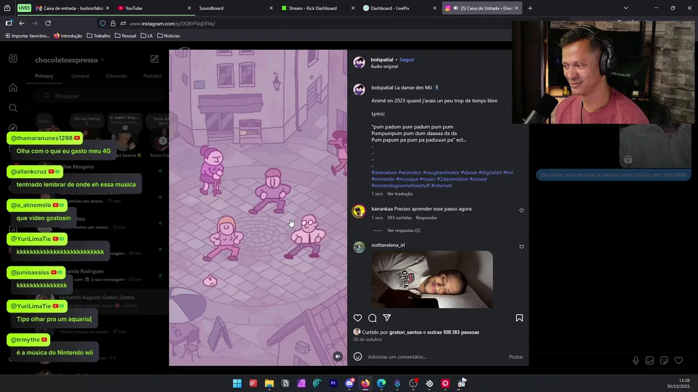Open the Windows Start menu

click(x=237, y=383)
